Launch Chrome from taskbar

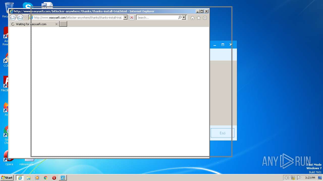[46, 178]
